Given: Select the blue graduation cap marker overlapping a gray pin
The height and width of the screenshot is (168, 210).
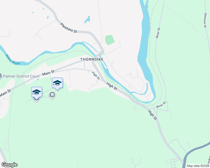Looking at the screenshot, I should [36, 92].
